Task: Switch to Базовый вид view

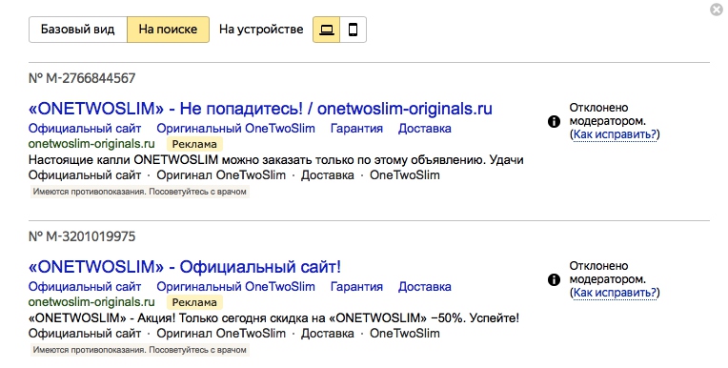Action: pos(78,30)
